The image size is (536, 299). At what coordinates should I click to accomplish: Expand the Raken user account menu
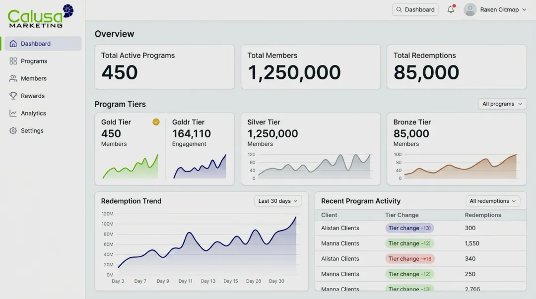click(x=495, y=9)
